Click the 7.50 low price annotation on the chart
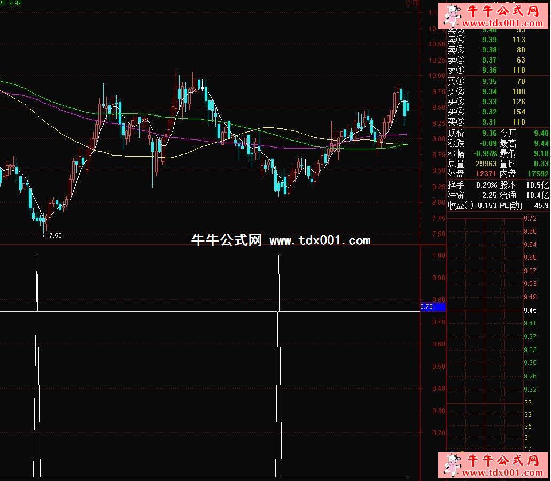551x481 pixels. coord(52,235)
